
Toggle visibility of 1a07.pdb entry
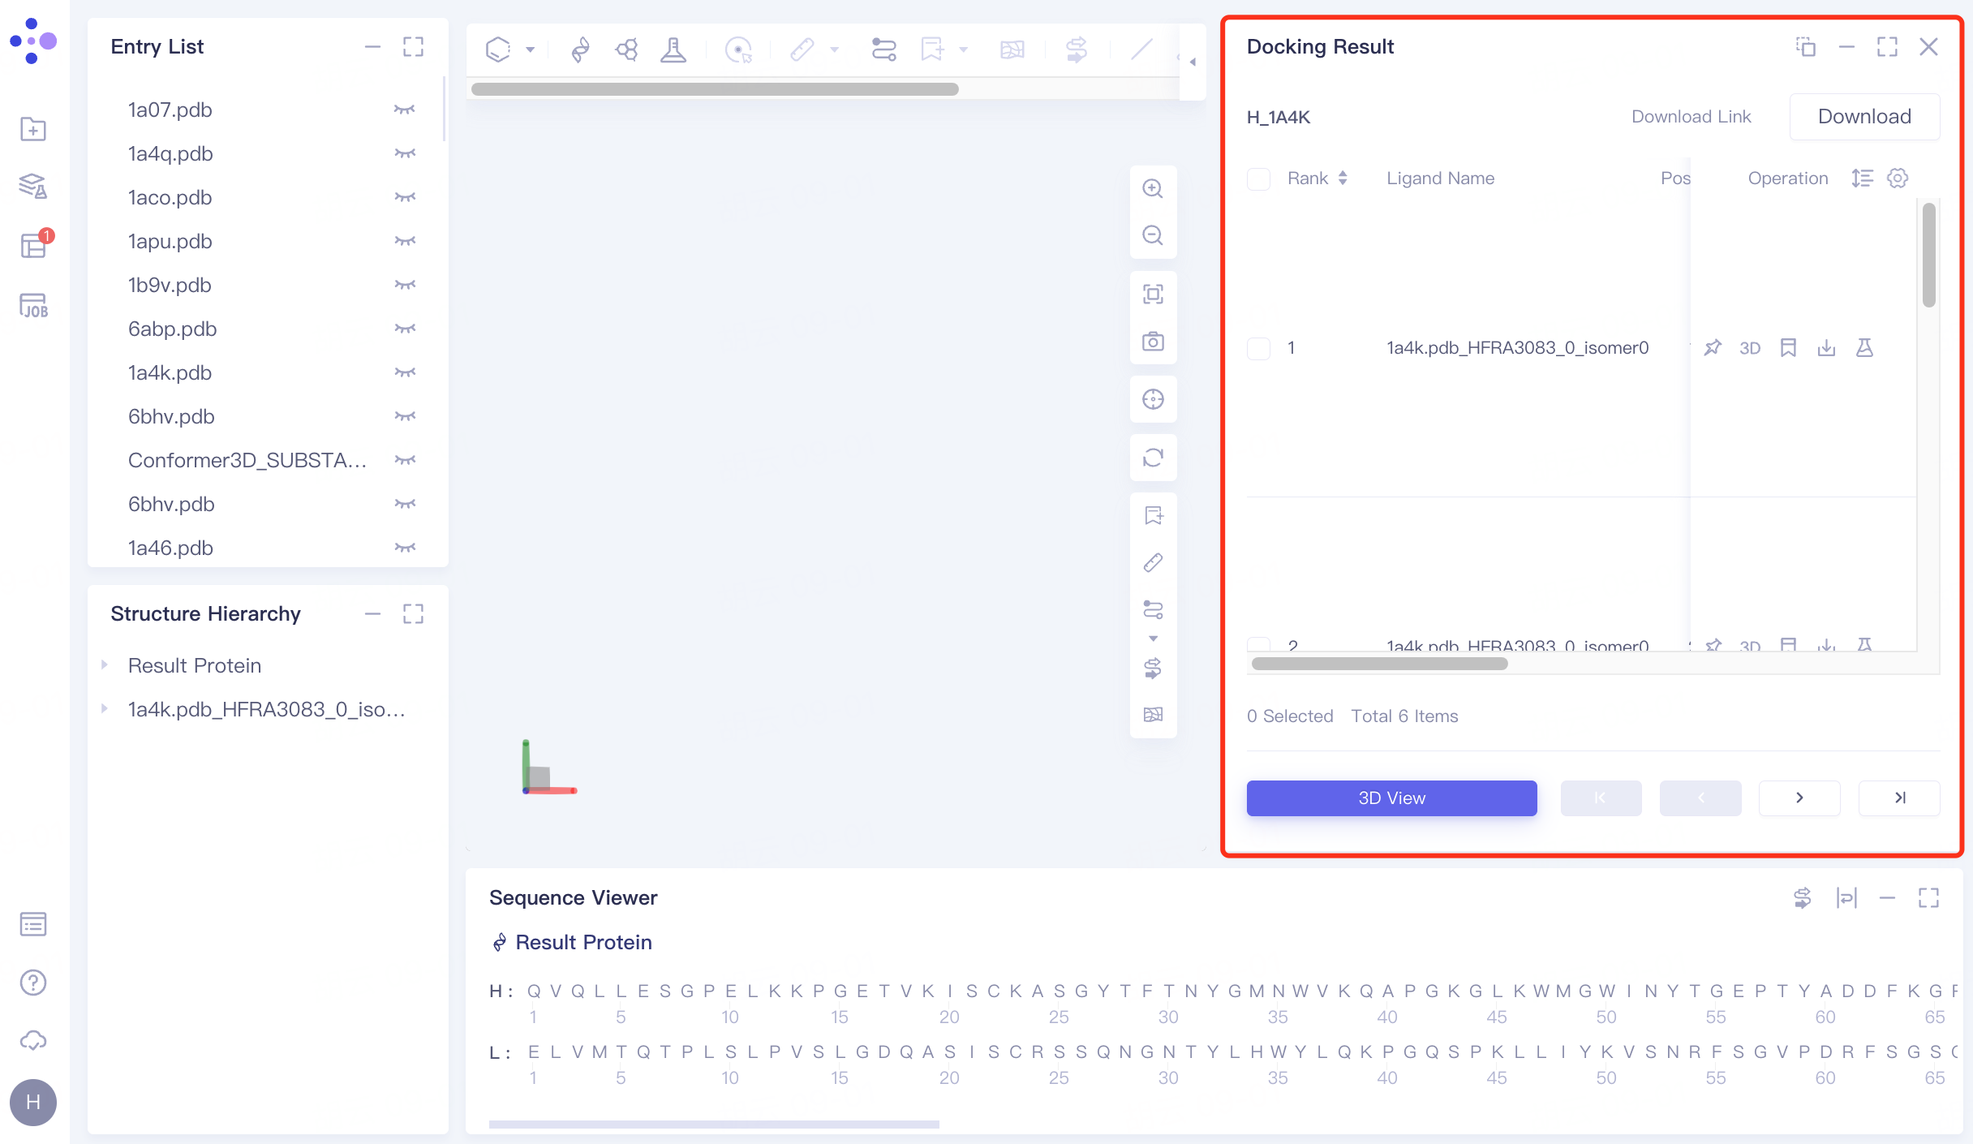pos(404,110)
